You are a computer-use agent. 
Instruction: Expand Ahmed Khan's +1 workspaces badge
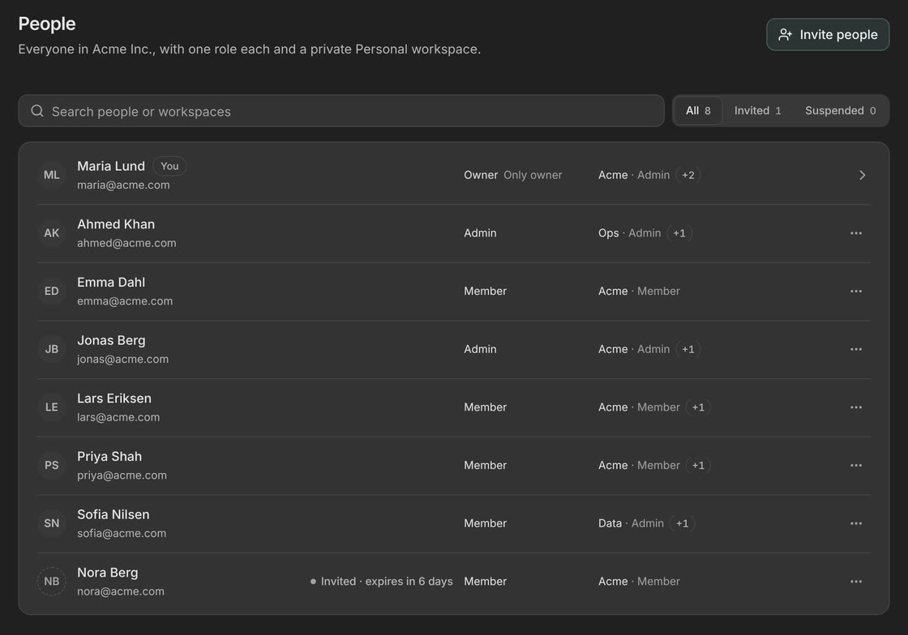(x=679, y=233)
